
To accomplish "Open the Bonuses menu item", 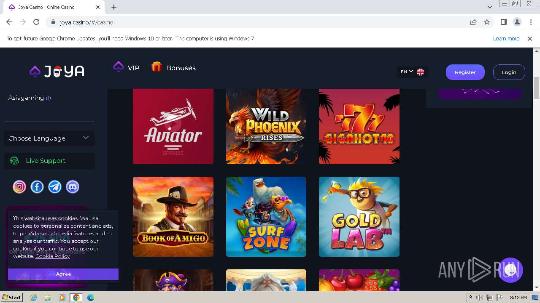I will tap(173, 67).
